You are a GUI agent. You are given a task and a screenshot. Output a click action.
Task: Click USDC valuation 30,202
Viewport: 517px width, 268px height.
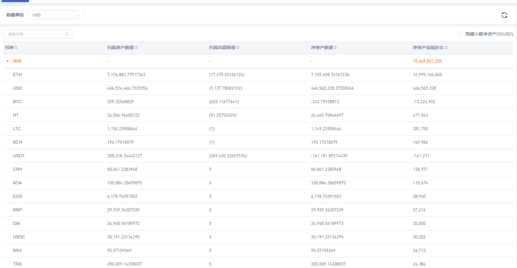click(419, 237)
